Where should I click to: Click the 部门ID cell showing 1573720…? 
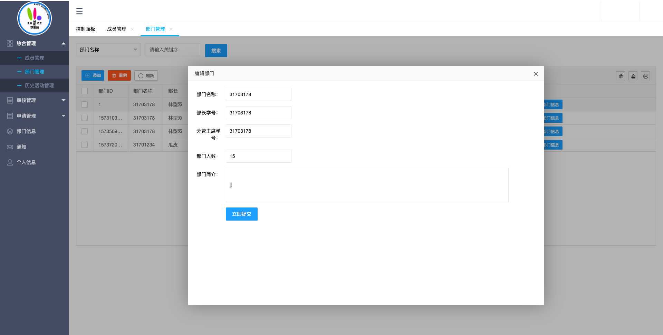[110, 145]
